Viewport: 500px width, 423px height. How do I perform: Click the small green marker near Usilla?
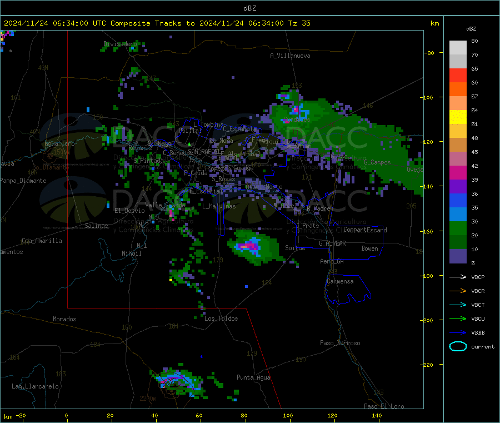(189, 145)
